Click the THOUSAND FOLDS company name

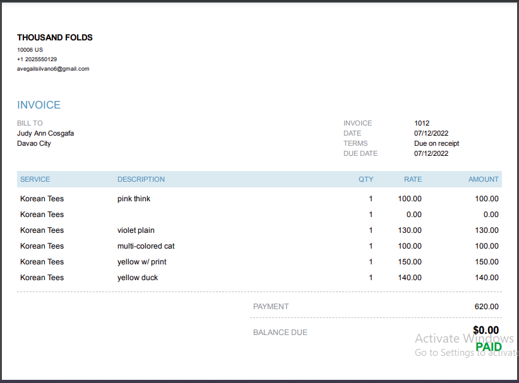point(54,37)
